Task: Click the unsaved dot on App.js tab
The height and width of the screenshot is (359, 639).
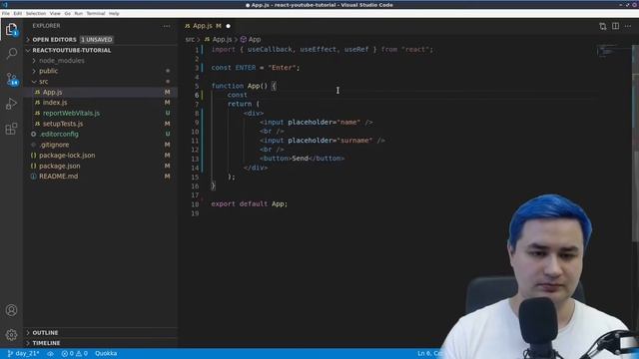Action: [x=229, y=26]
